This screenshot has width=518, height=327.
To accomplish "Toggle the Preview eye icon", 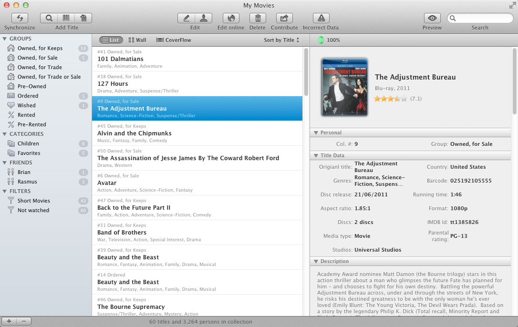I will pyautogui.click(x=432, y=18).
